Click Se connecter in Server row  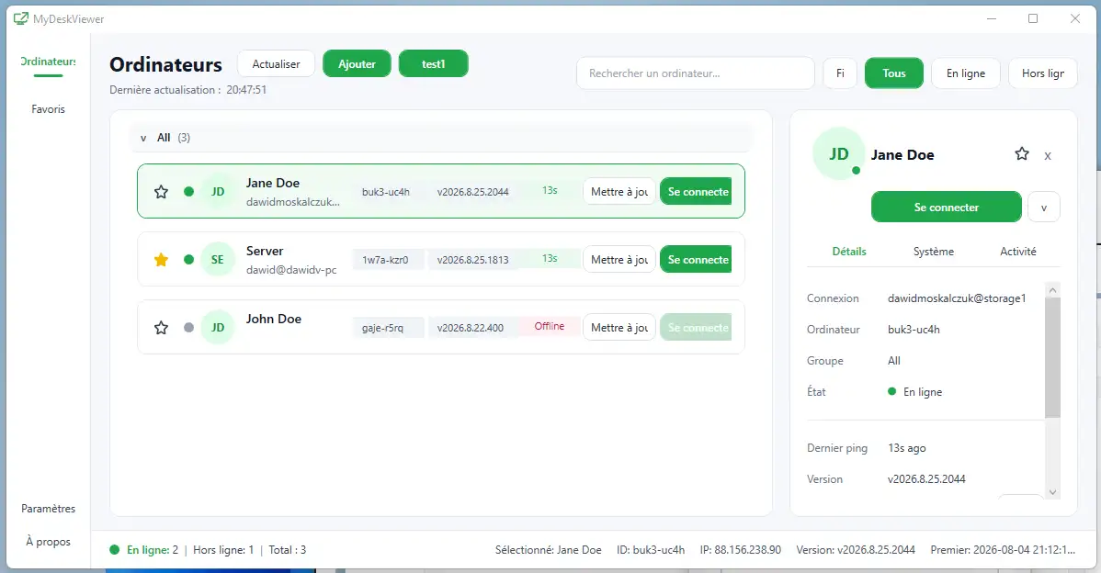(x=696, y=260)
